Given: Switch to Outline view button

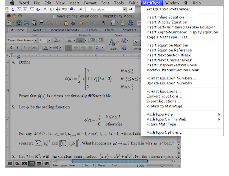Looking at the screenshot, I should 17,163.
